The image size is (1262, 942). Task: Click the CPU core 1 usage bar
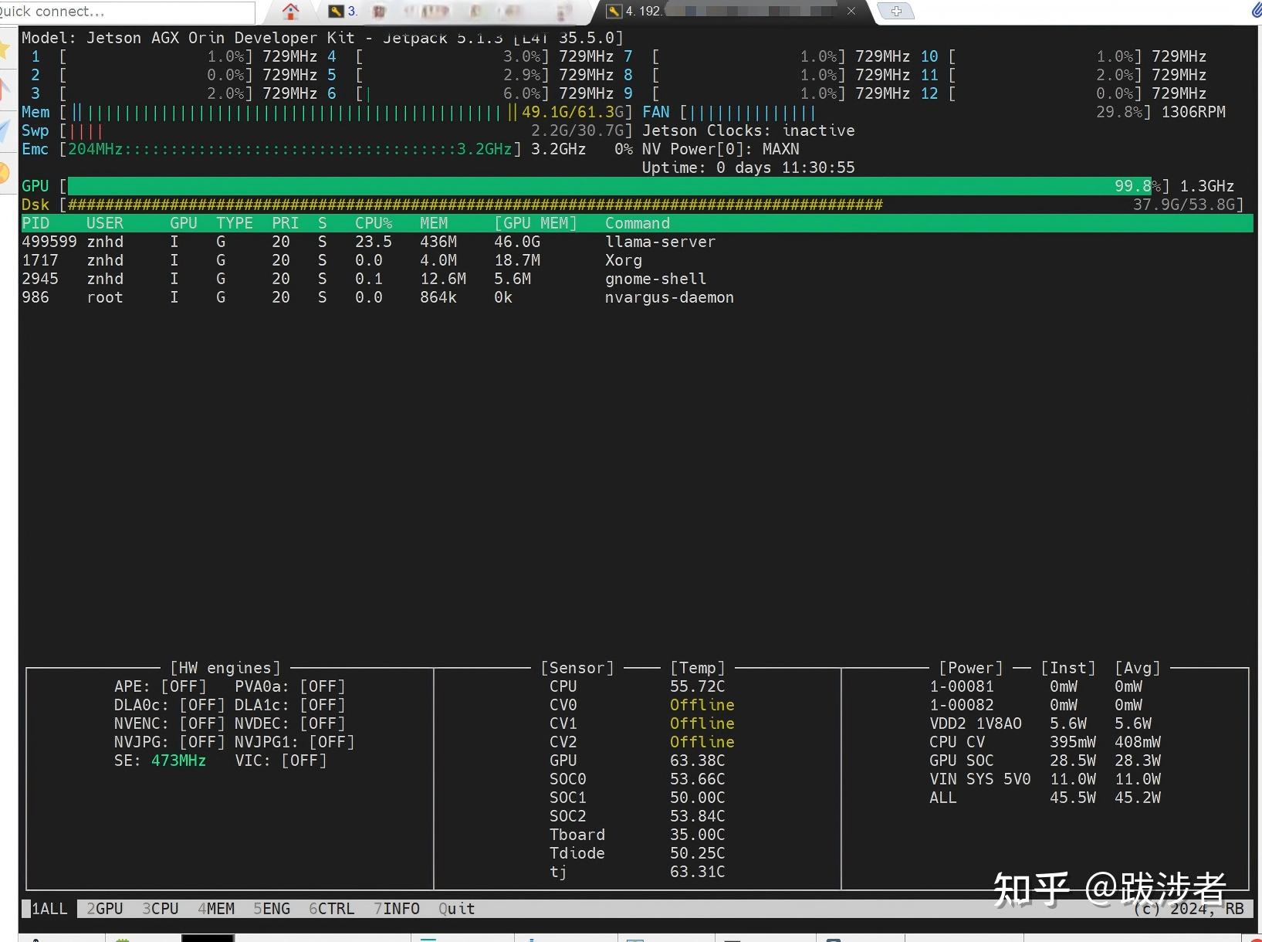click(x=156, y=56)
